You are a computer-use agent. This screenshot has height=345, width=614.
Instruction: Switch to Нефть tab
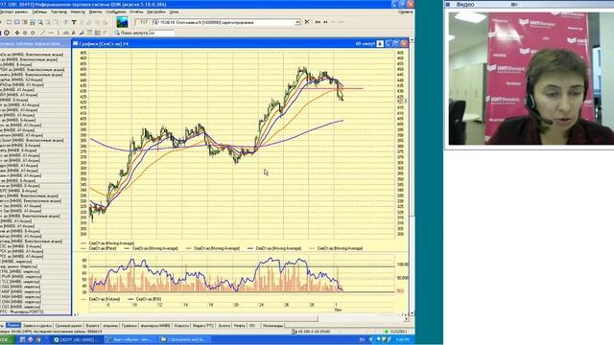239,326
